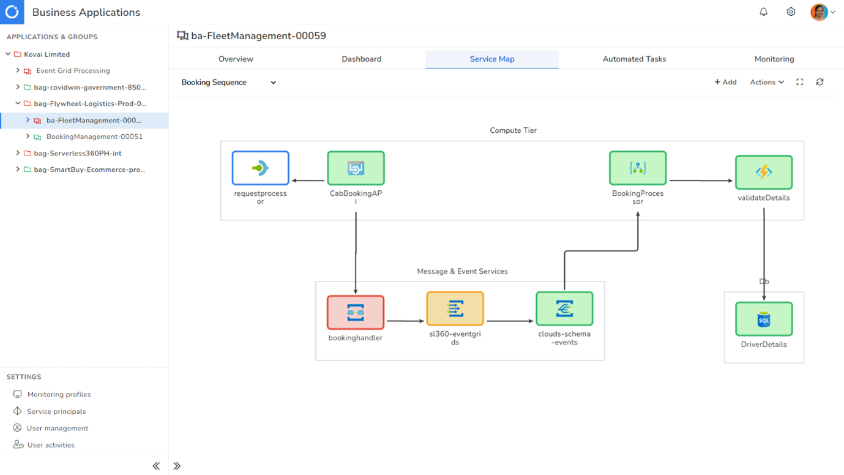Click the application icon beside page title
Viewport: 844px width, 475px height.
pyautogui.click(x=182, y=36)
